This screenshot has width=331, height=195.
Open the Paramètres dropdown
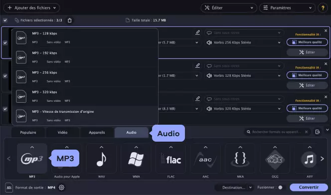[287, 8]
